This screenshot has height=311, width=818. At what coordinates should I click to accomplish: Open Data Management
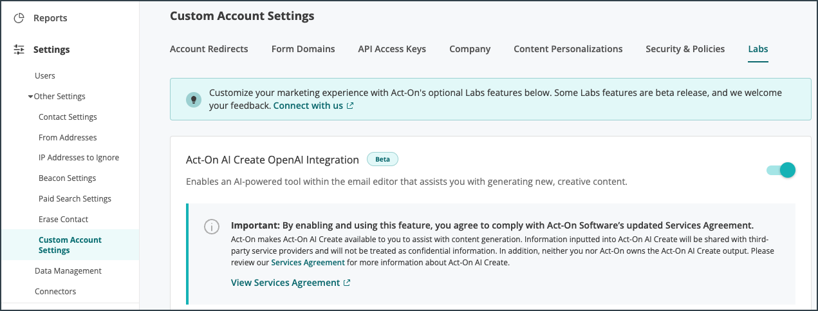coord(68,271)
